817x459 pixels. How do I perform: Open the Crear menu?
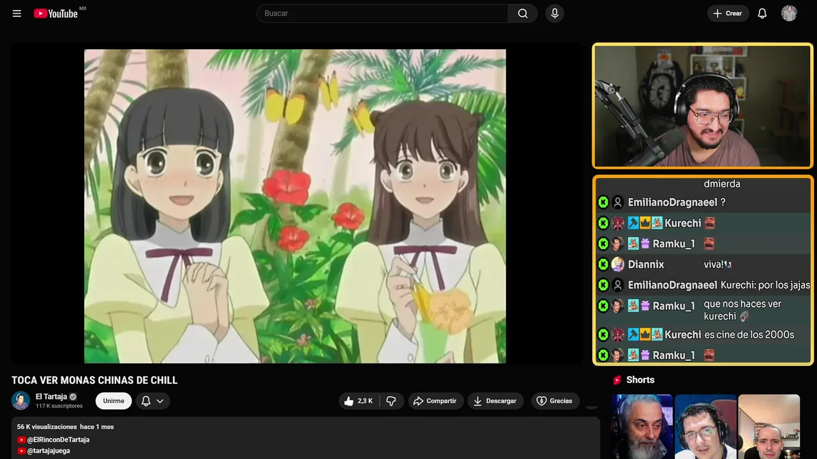point(728,13)
